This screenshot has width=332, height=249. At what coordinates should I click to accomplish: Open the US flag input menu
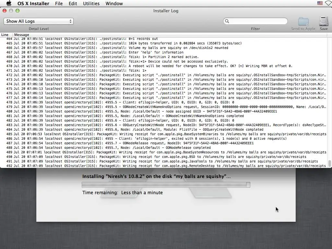click(320, 3)
